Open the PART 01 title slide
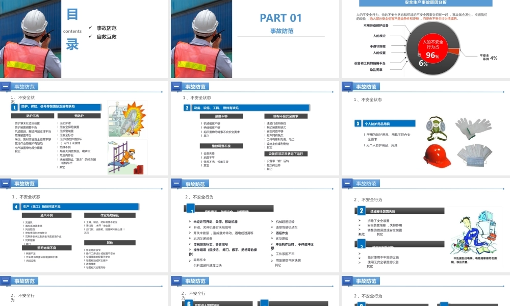Image resolution: width=510 pixels, height=306 pixels. pyautogui.click(x=254, y=39)
